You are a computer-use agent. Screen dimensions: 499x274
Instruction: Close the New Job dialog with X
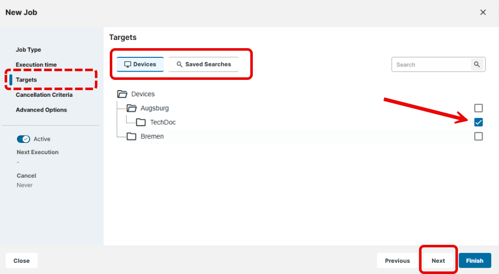[483, 12]
